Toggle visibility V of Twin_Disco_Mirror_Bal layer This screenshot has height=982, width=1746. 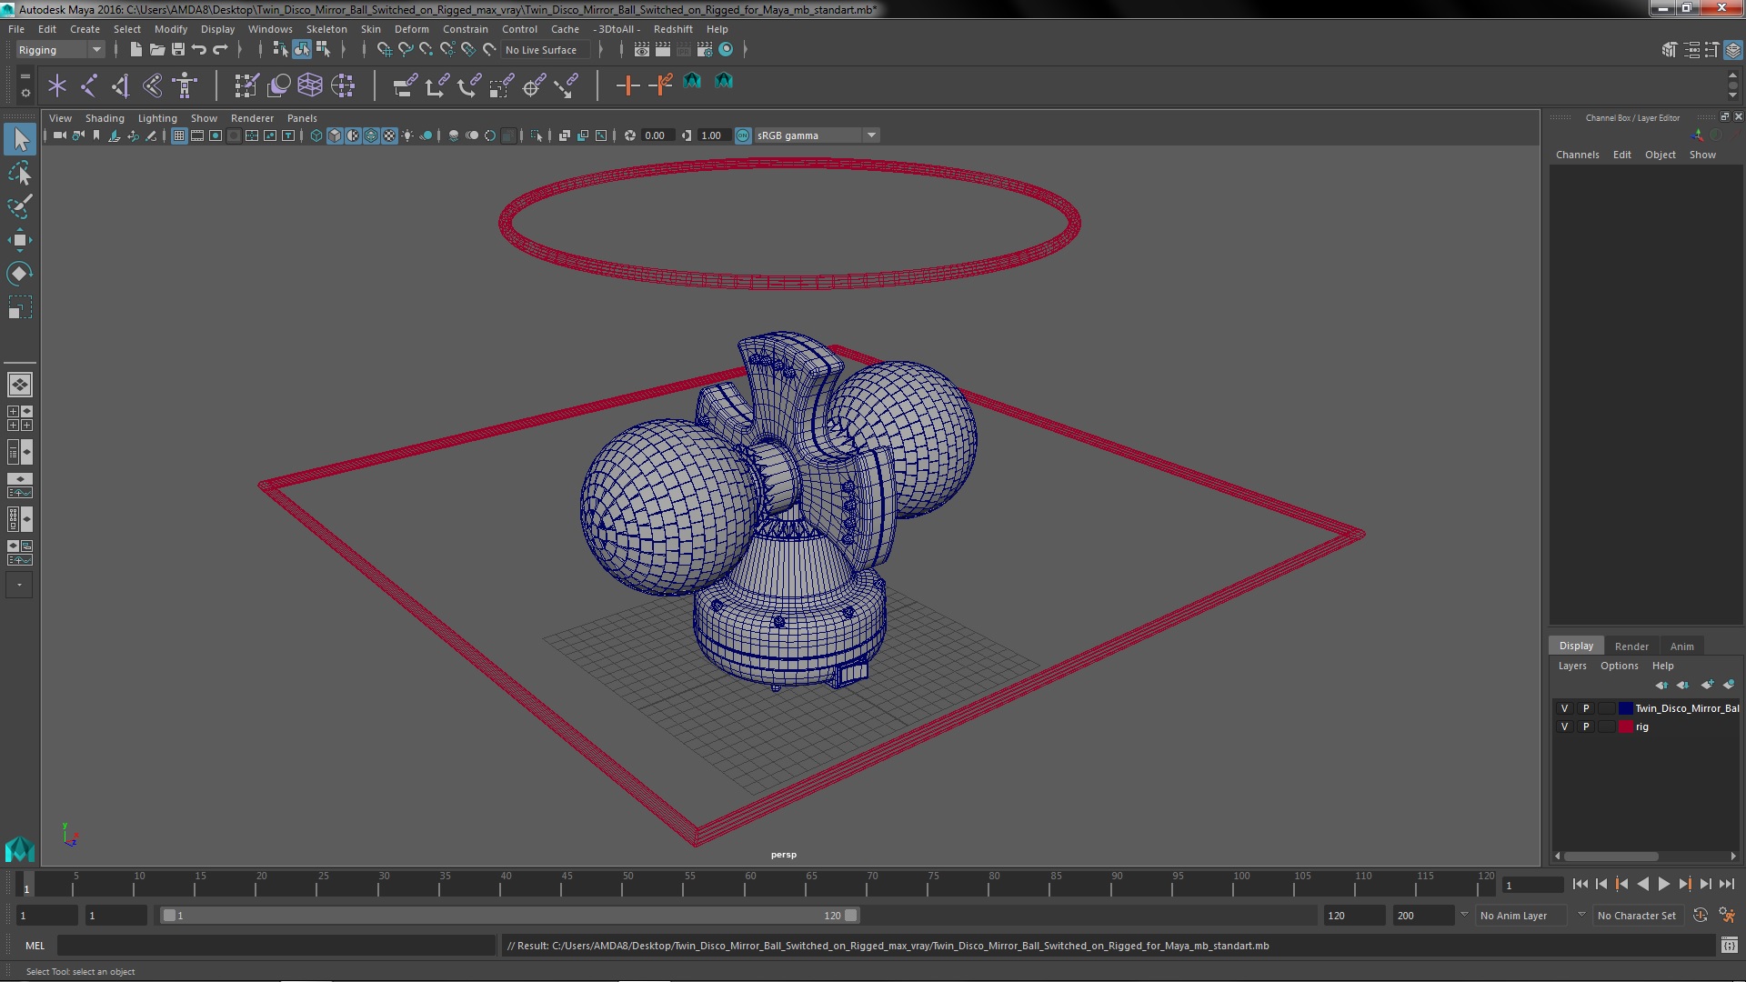1564,708
